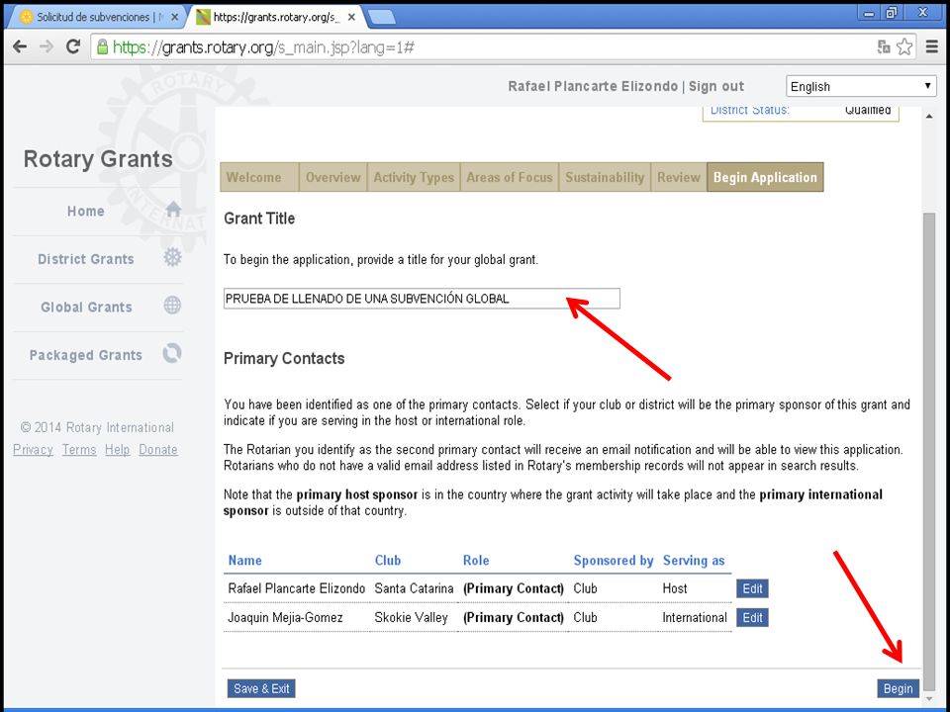Open Global Grants in the sidebar
950x712 pixels.
86,307
